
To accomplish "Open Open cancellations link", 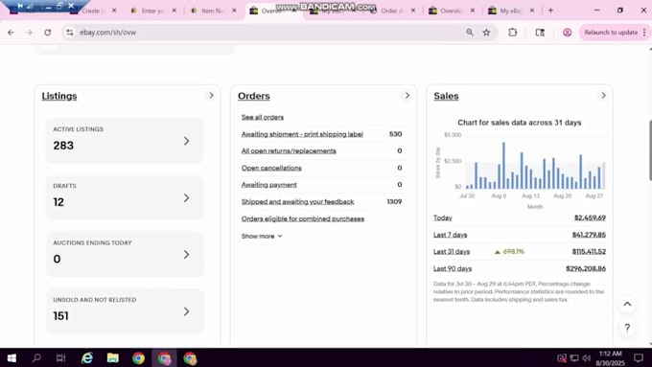I will [x=271, y=168].
